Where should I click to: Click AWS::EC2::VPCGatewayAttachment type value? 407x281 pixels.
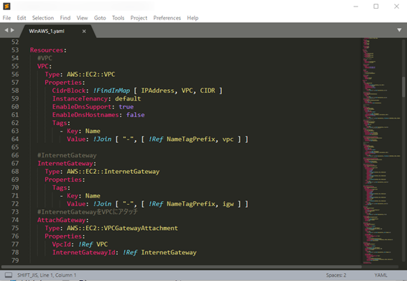coord(122,228)
